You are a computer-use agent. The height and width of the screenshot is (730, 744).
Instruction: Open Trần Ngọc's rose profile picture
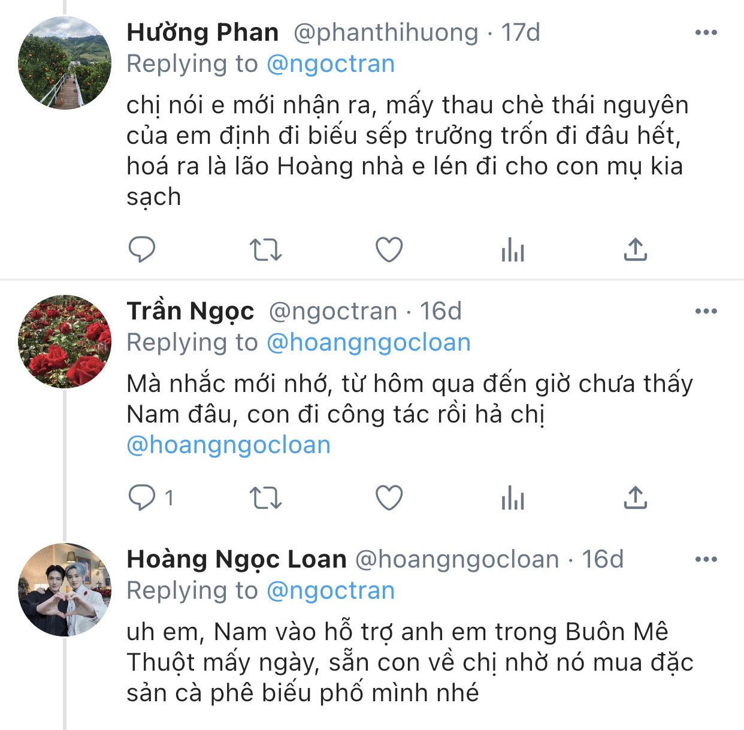pyautogui.click(x=65, y=342)
